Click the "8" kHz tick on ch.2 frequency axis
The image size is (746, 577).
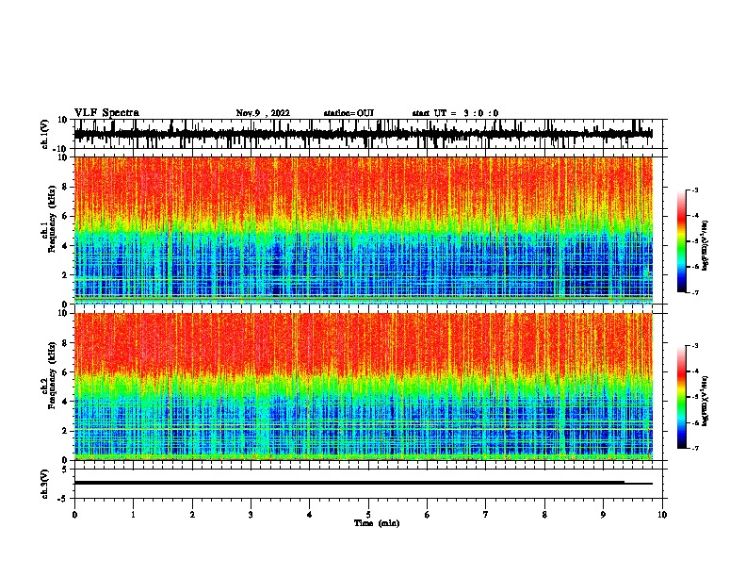click(x=66, y=343)
